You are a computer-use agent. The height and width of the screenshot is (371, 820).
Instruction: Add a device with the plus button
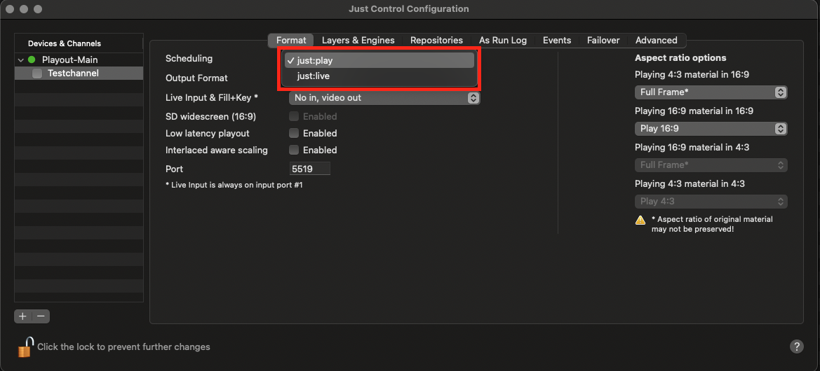pos(22,316)
